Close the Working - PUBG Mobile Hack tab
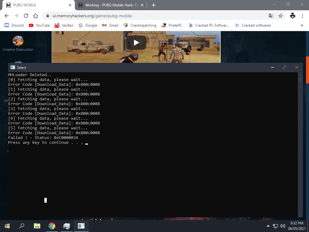The height and width of the screenshot is (232, 309). [x=142, y=5]
